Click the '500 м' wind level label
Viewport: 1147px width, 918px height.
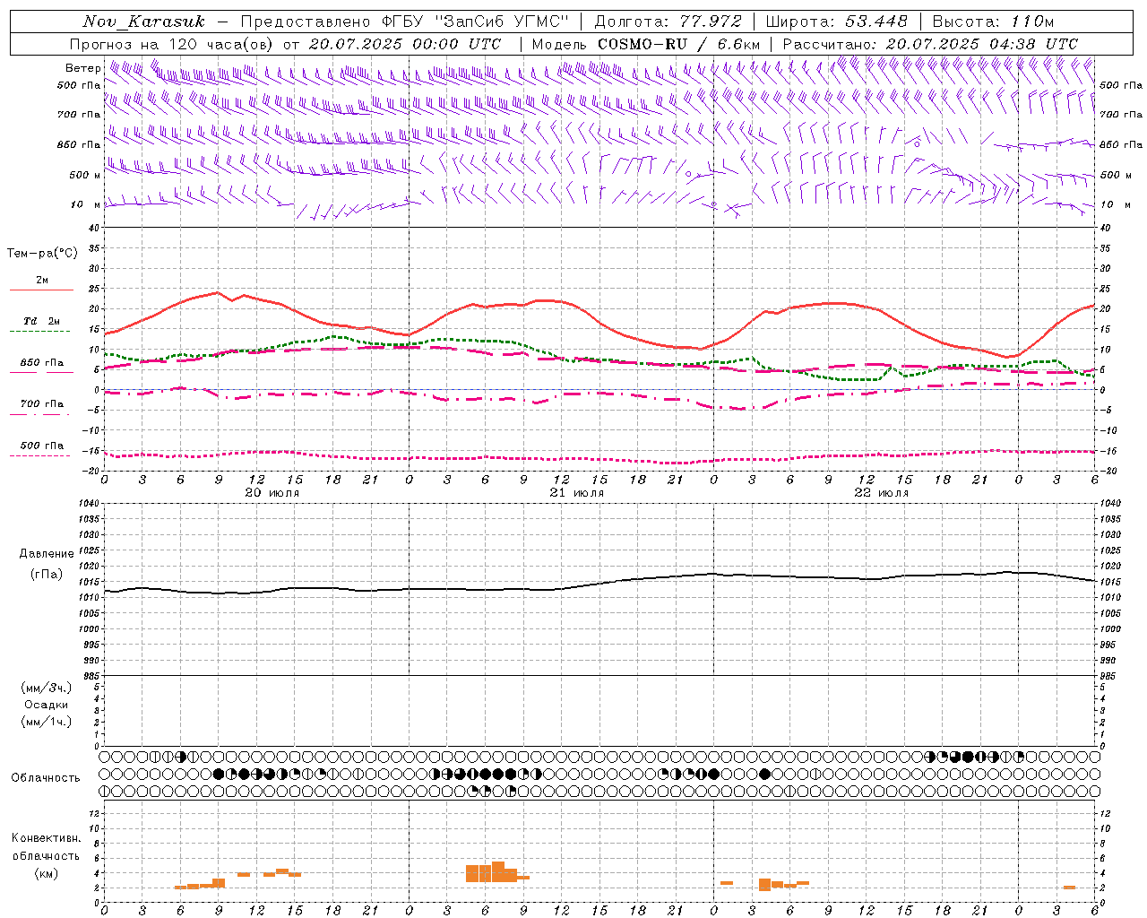coord(85,175)
